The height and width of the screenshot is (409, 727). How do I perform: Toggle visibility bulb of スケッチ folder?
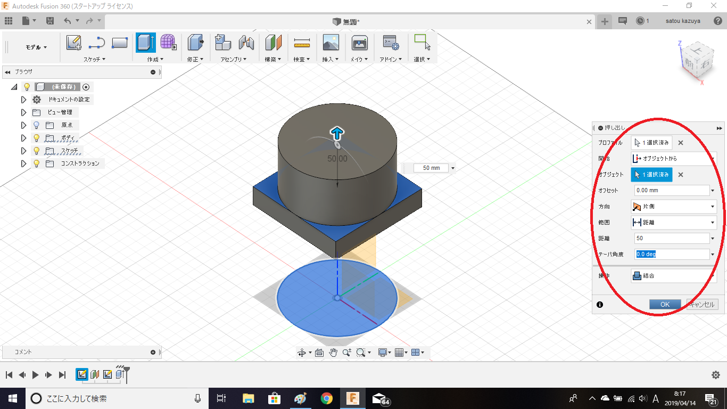[x=37, y=151]
